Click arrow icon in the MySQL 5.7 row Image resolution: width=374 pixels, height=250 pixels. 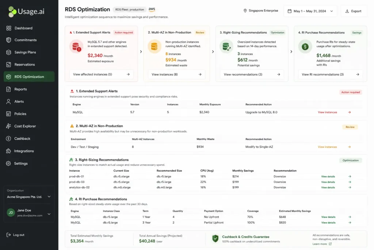tap(350, 112)
